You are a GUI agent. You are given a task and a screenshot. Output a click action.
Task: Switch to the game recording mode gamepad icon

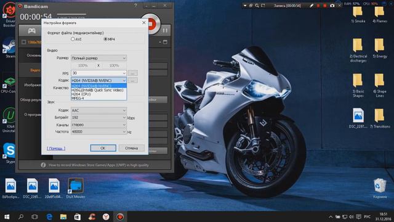(x=31, y=31)
